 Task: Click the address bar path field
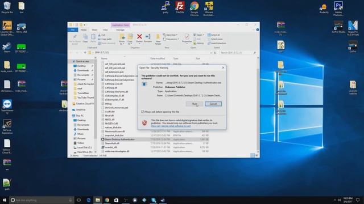point(150,53)
